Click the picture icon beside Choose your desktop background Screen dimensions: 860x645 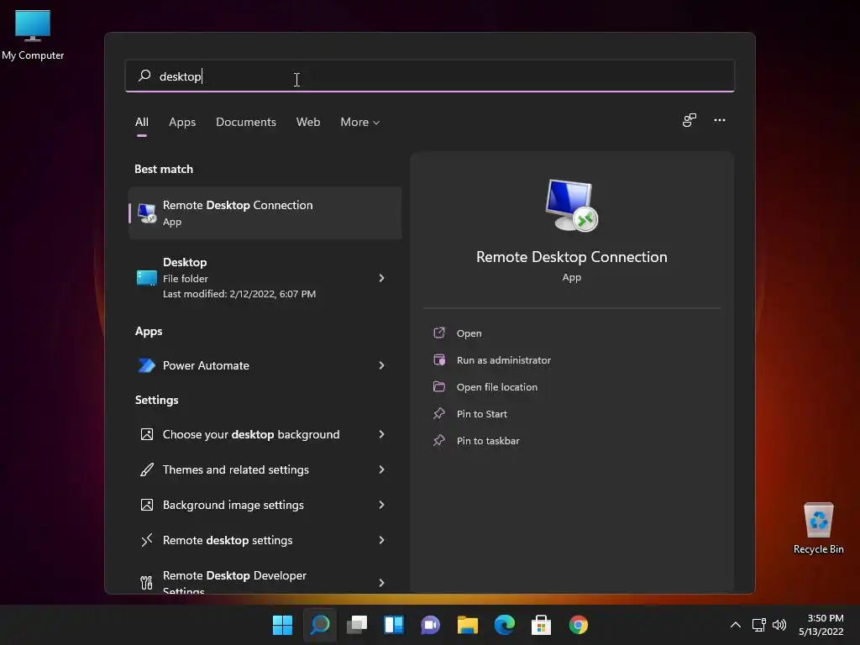click(146, 434)
